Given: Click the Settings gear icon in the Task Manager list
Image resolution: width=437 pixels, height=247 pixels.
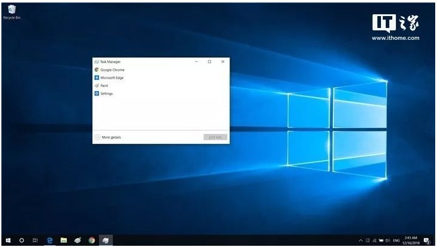Looking at the screenshot, I should coord(97,93).
